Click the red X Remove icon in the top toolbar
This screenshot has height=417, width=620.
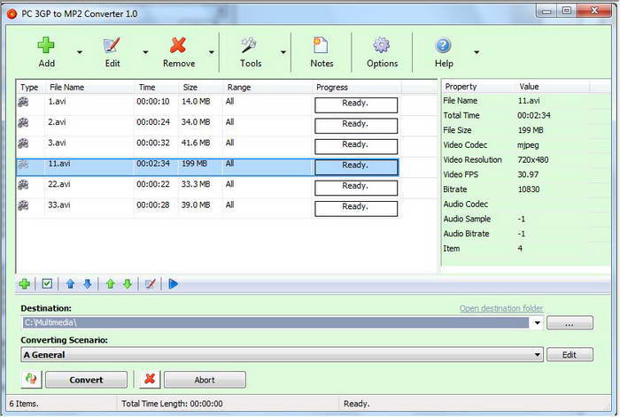click(178, 45)
